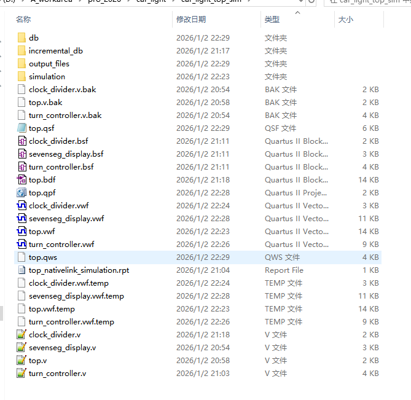The image size is (411, 400).
Task: Click the turn_controller.v Verilog file icon
Action: [x=22, y=373]
